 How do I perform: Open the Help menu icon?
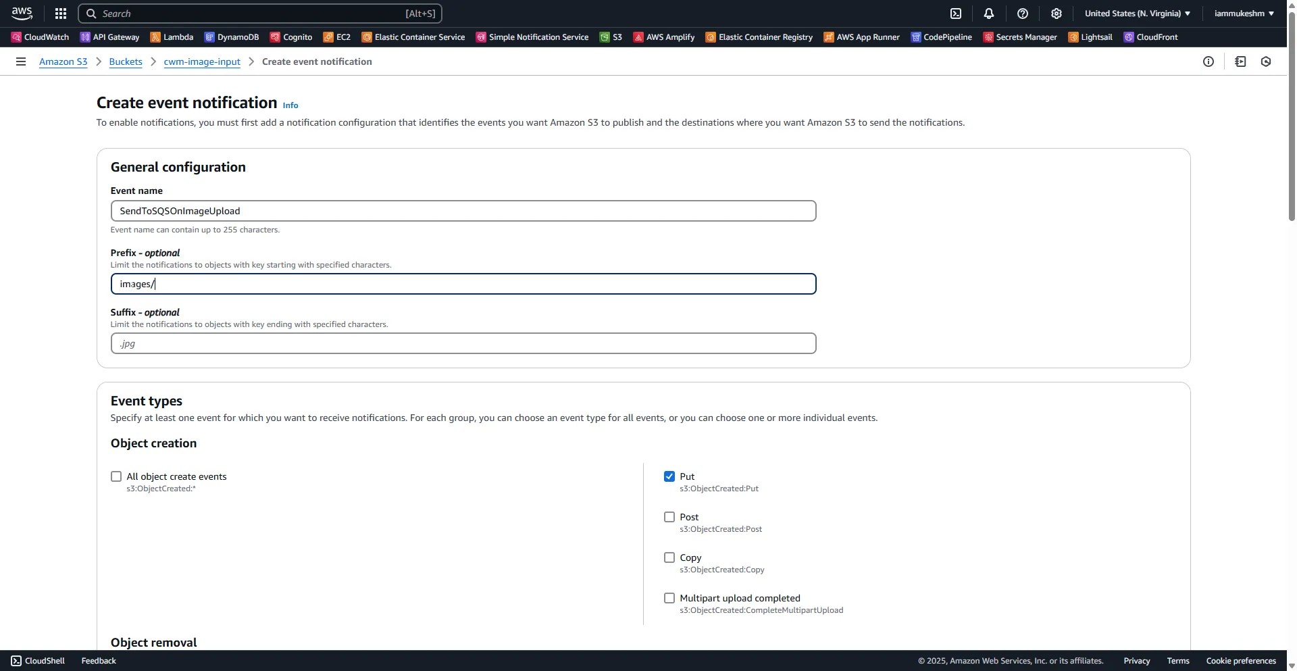pyautogui.click(x=1022, y=14)
